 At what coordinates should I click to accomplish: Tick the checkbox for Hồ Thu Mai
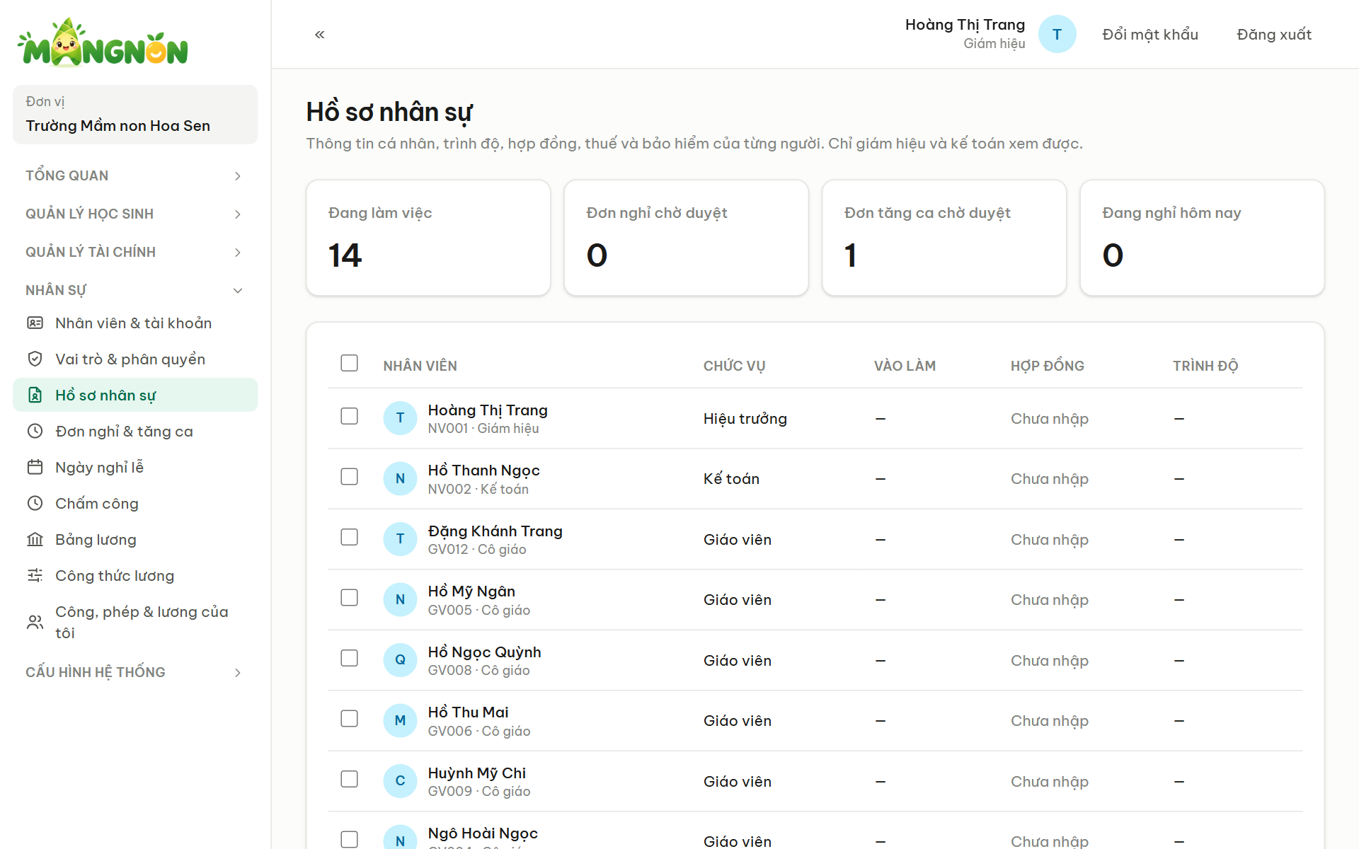pos(349,719)
